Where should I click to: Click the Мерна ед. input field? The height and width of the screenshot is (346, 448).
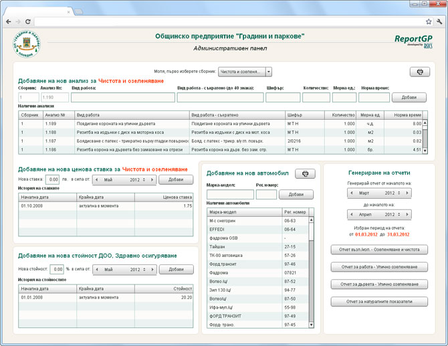pos(344,97)
